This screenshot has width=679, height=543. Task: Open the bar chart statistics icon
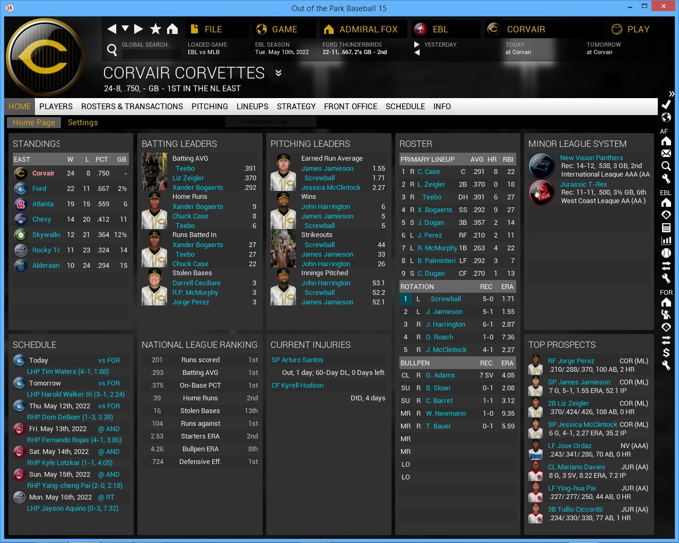(666, 240)
